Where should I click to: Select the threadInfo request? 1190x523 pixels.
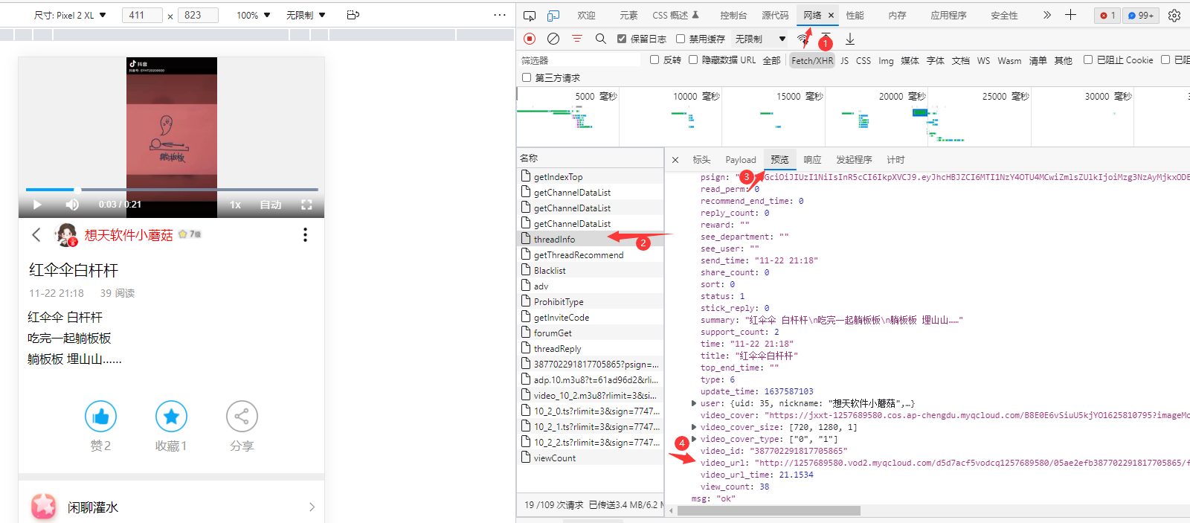[590, 239]
